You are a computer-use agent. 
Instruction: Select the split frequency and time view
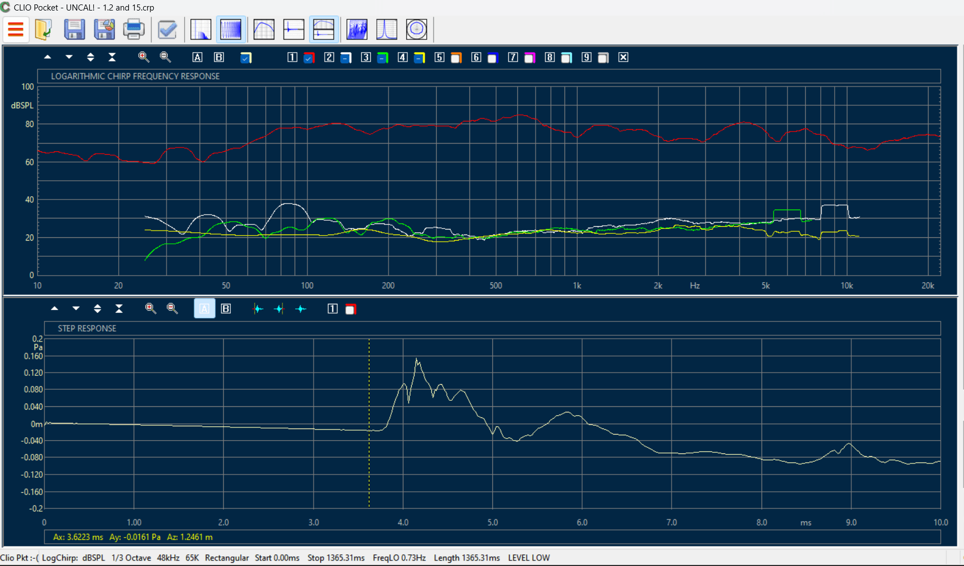click(324, 29)
